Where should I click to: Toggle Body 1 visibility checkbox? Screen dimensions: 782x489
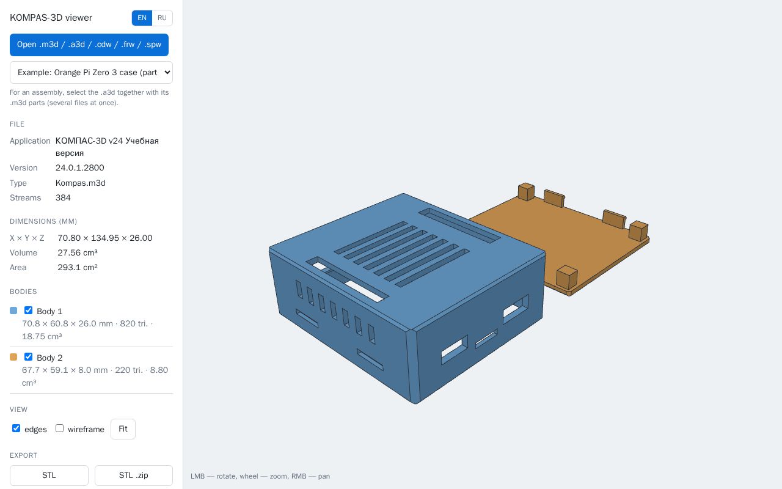coord(28,311)
